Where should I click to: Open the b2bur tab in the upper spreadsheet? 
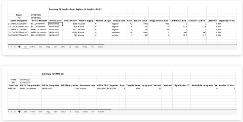pyautogui.click(x=33, y=47)
